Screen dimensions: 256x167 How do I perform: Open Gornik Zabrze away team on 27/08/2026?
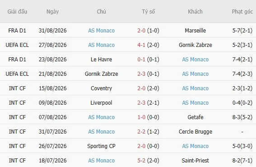coord(195,45)
